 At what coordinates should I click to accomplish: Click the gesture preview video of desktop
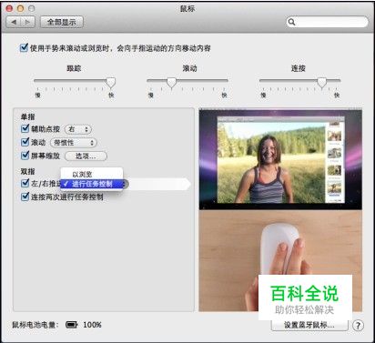point(280,159)
